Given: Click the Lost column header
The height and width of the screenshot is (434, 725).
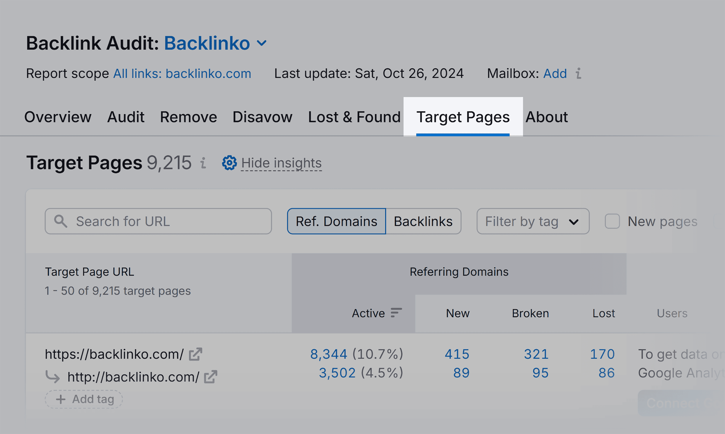Looking at the screenshot, I should (x=603, y=313).
